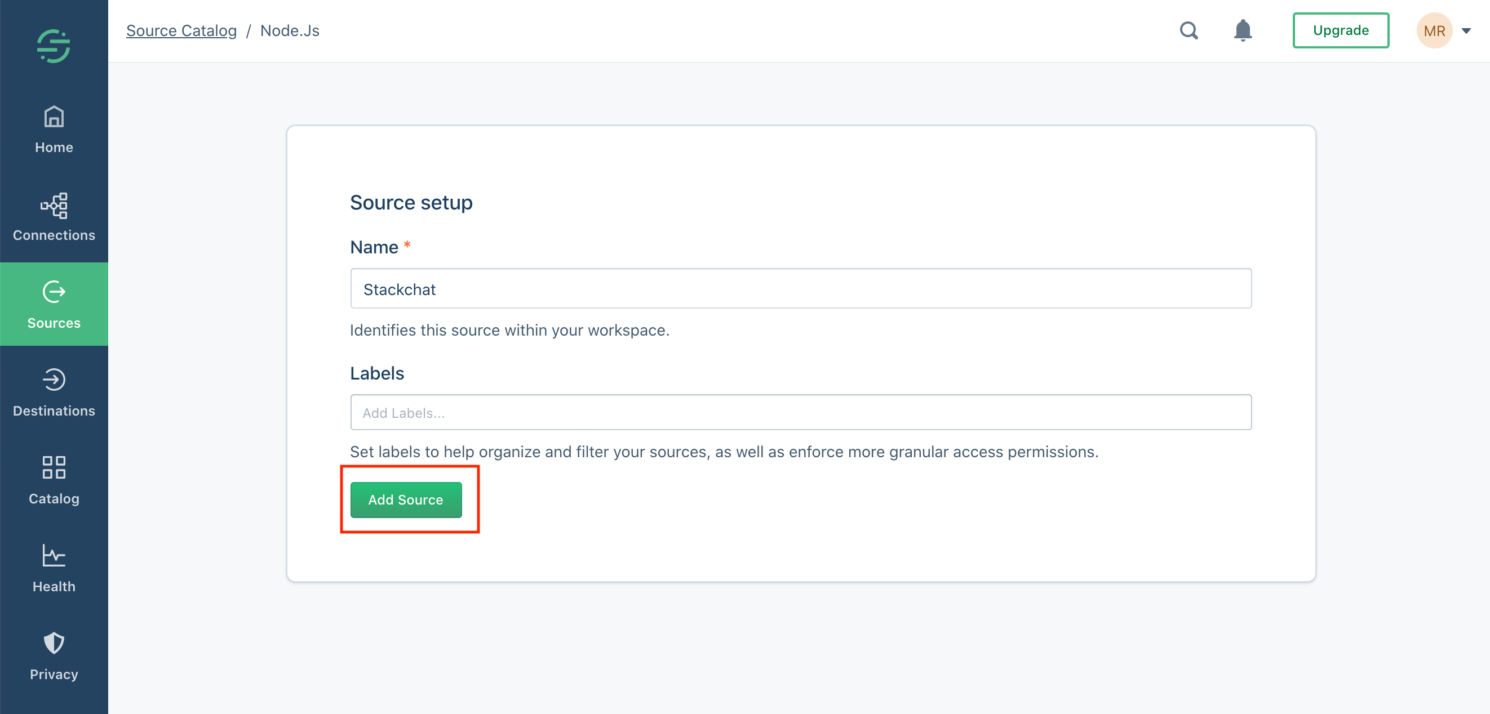Open the Connections panel
Screen dimensions: 1490x714
coord(54,216)
